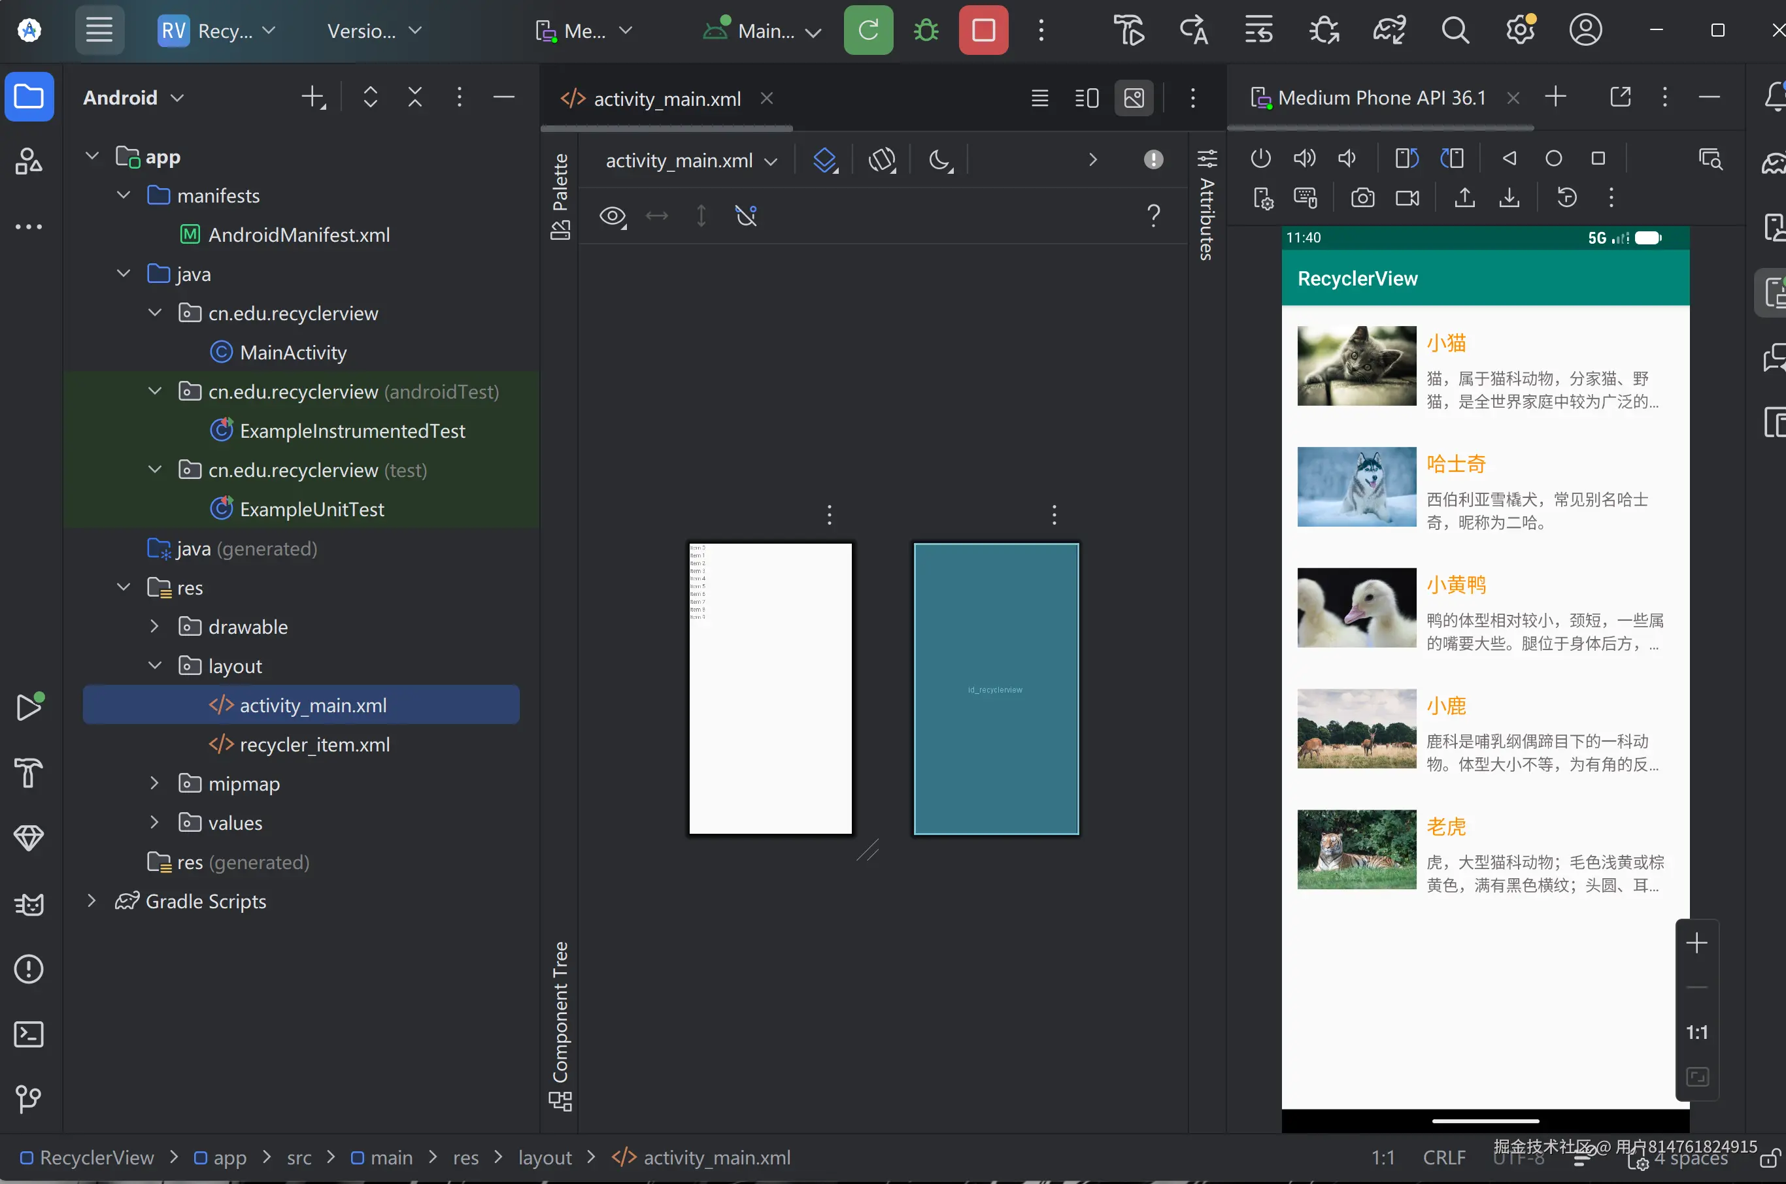The width and height of the screenshot is (1786, 1184).
Task: Sync project with Gradle files
Action: point(1389,30)
